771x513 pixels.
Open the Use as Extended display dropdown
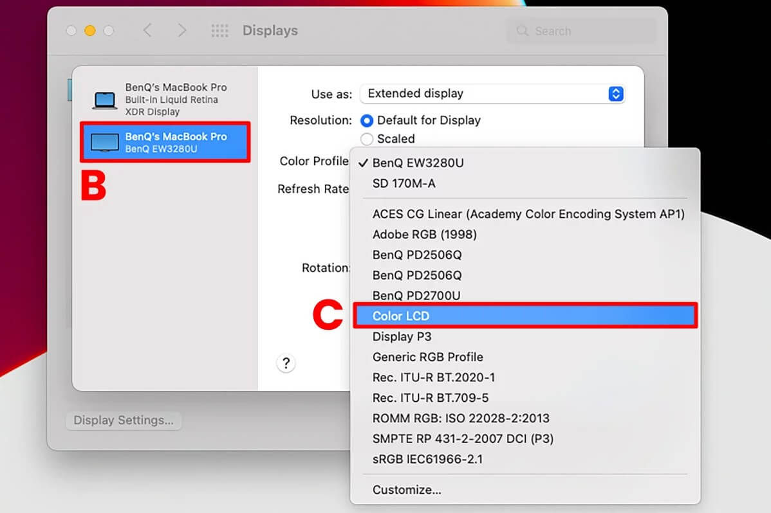[492, 93]
